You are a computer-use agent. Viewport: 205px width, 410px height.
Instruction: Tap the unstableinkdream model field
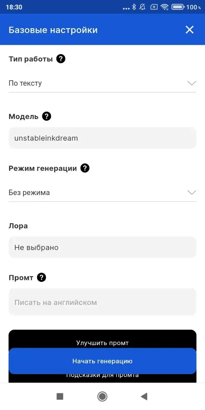tap(102, 138)
